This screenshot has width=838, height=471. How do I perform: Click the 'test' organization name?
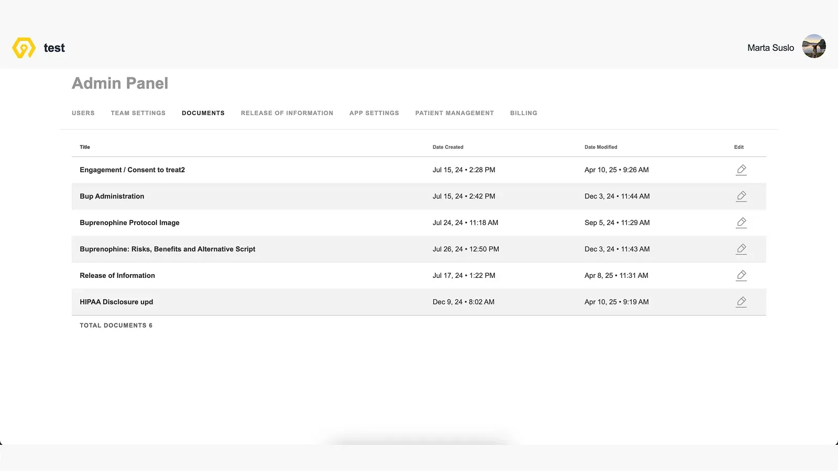(x=54, y=48)
